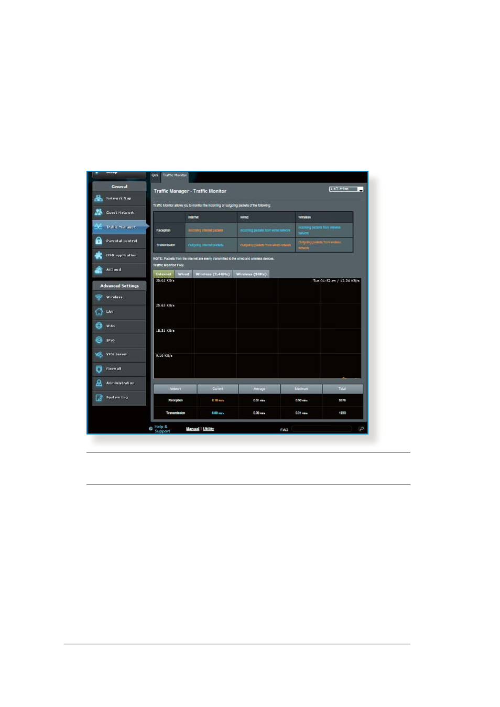Open the Utility link in footer
The image size is (500, 707).
click(209, 429)
